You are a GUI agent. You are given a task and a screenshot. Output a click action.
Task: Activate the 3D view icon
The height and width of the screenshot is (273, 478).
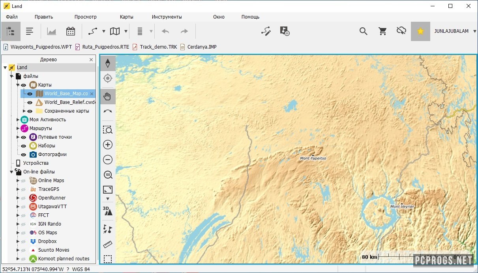(x=108, y=211)
